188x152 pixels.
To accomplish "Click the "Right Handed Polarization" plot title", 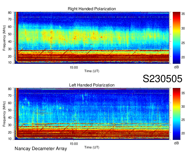I will [92, 9].
